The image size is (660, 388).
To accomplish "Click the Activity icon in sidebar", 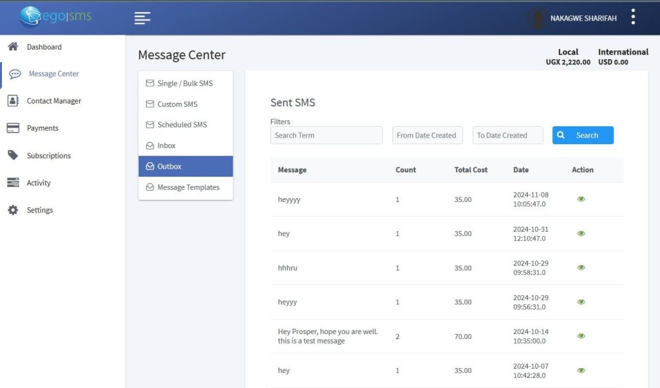I will [13, 183].
